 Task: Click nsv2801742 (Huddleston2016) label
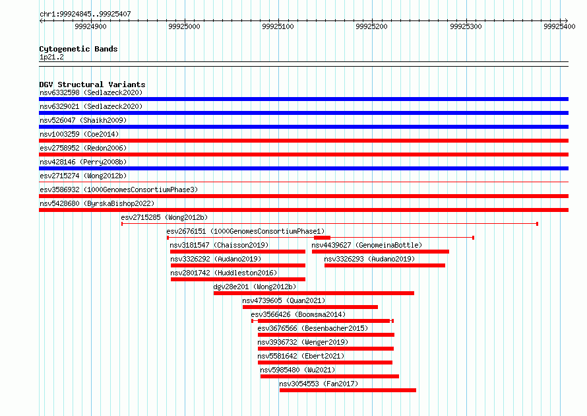[224, 273]
